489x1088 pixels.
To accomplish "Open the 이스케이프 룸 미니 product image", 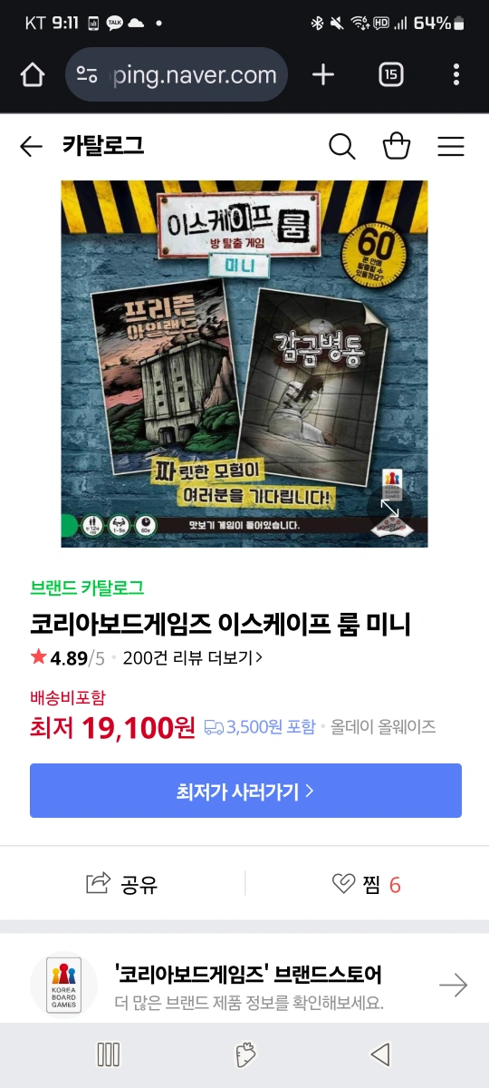I will [244, 364].
